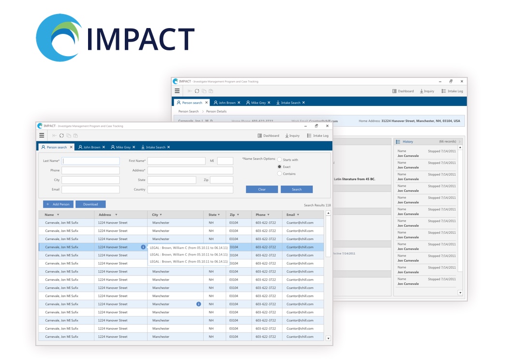Screen dimensions: 507x363
Task: Close Mike Grey tab in back window
Action: tap(268, 103)
